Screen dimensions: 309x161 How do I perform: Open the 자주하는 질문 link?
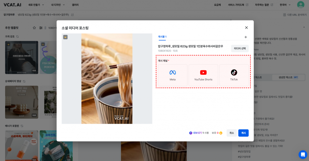(x=264, y=5)
